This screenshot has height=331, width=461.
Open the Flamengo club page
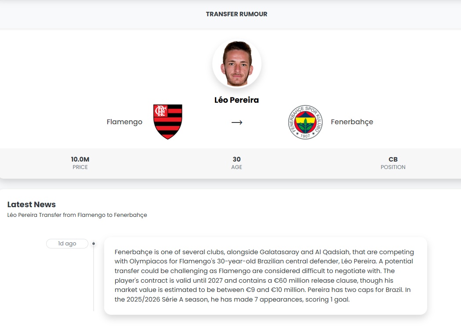pos(124,122)
